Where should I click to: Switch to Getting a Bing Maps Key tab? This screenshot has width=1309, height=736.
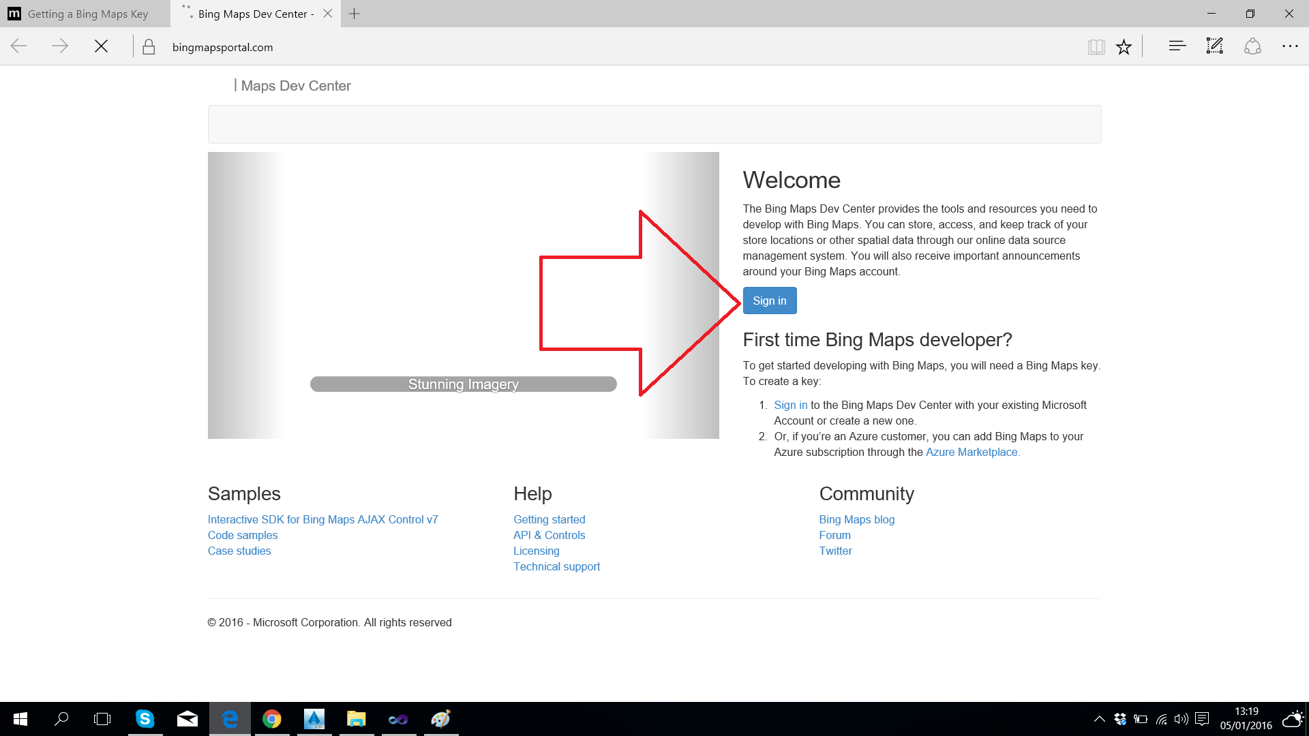85,14
